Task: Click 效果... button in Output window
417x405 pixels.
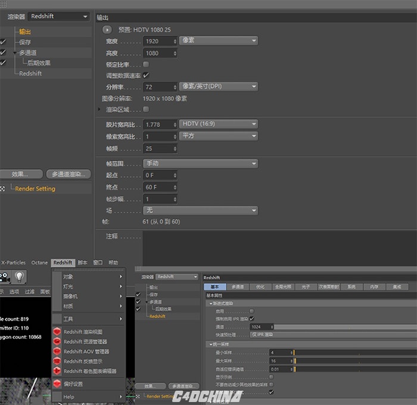Action: (21, 174)
